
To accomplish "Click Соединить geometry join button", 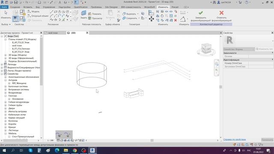I will point(130,18).
